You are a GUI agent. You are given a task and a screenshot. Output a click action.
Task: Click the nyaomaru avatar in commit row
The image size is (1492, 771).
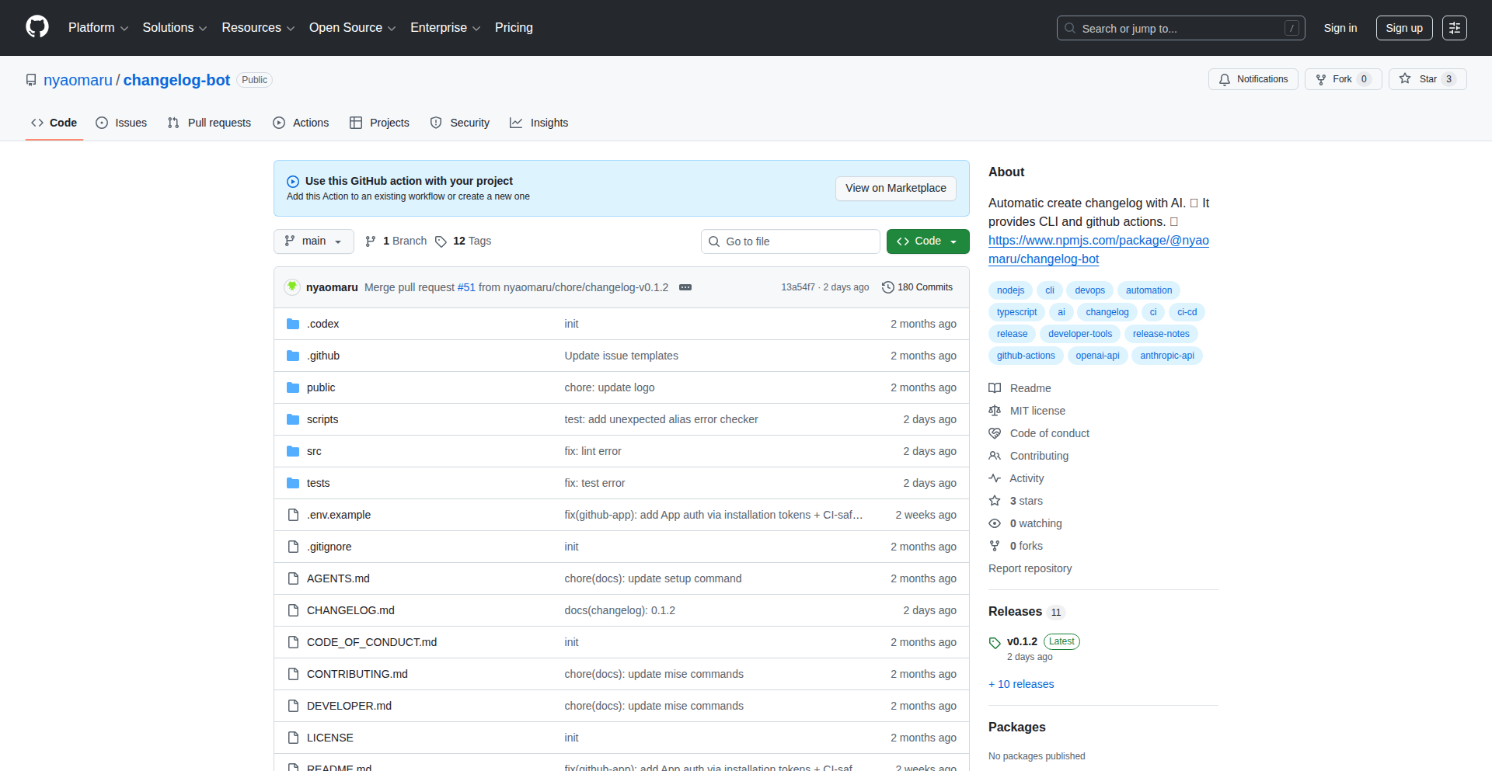[292, 287]
